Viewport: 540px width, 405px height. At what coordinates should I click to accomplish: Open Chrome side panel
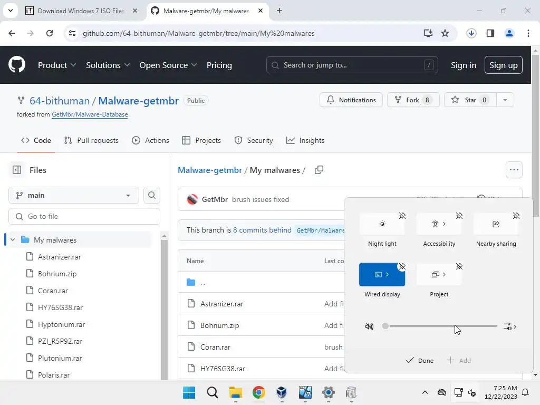pos(490,33)
